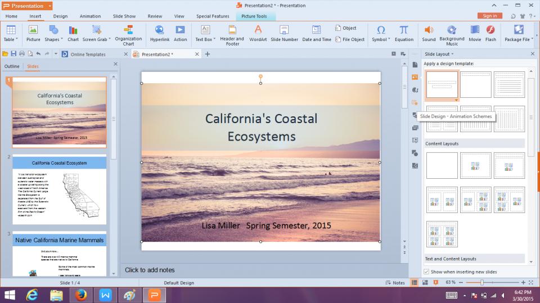Select the Special Features tab
Viewport: 540px width, 303px height.
[213, 16]
